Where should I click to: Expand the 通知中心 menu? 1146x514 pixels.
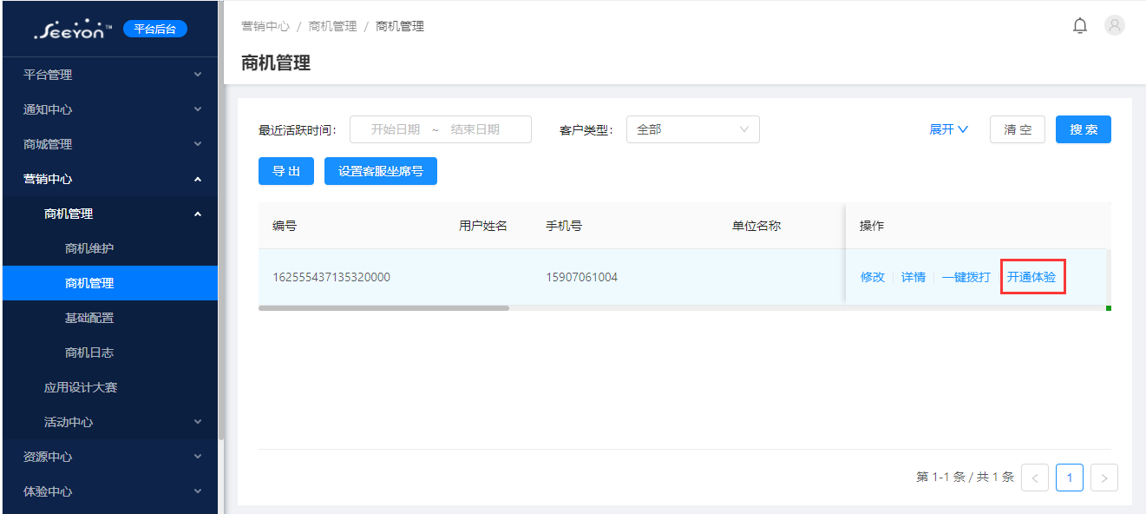pos(109,109)
